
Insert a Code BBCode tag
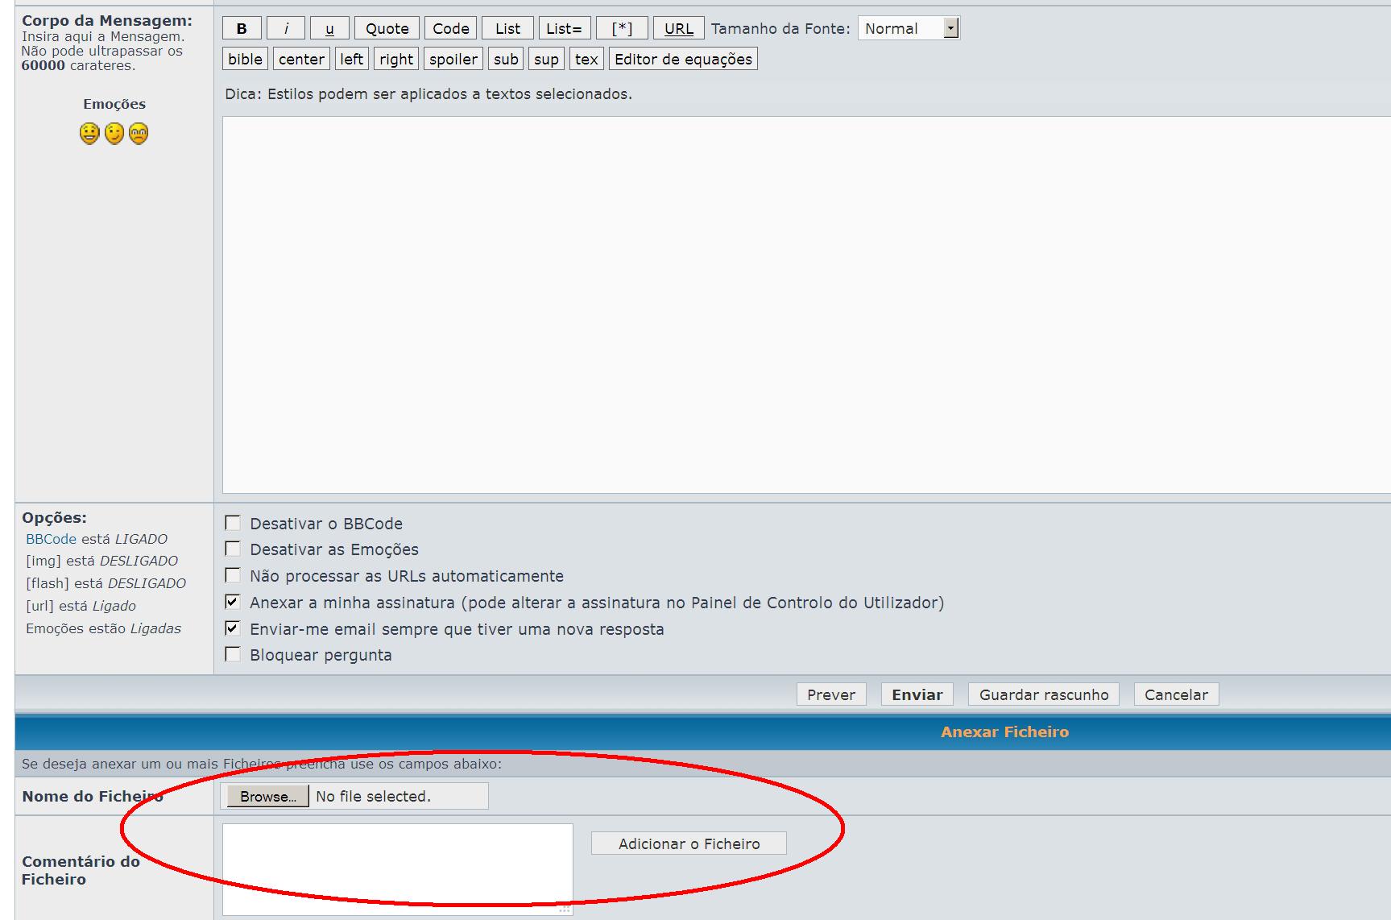pos(451,28)
